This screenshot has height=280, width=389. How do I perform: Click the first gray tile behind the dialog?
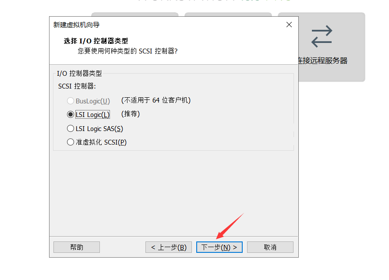(135, 14)
